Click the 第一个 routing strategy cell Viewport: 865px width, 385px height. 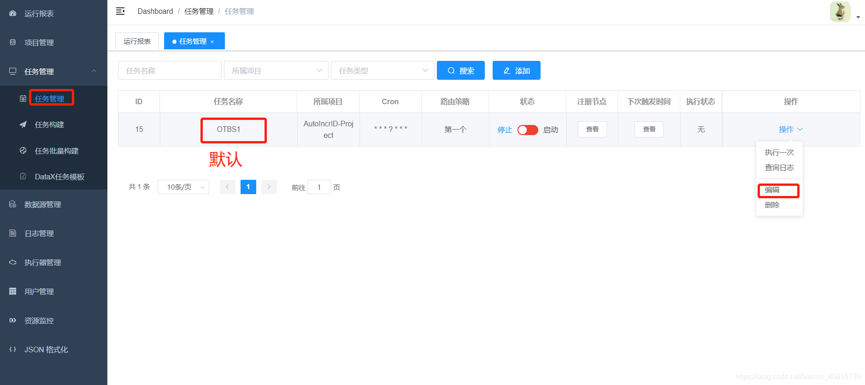coord(455,130)
